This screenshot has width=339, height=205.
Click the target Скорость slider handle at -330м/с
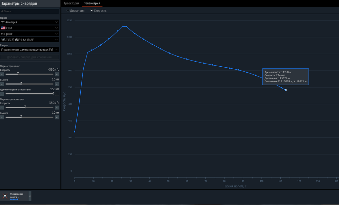coord(18,74)
